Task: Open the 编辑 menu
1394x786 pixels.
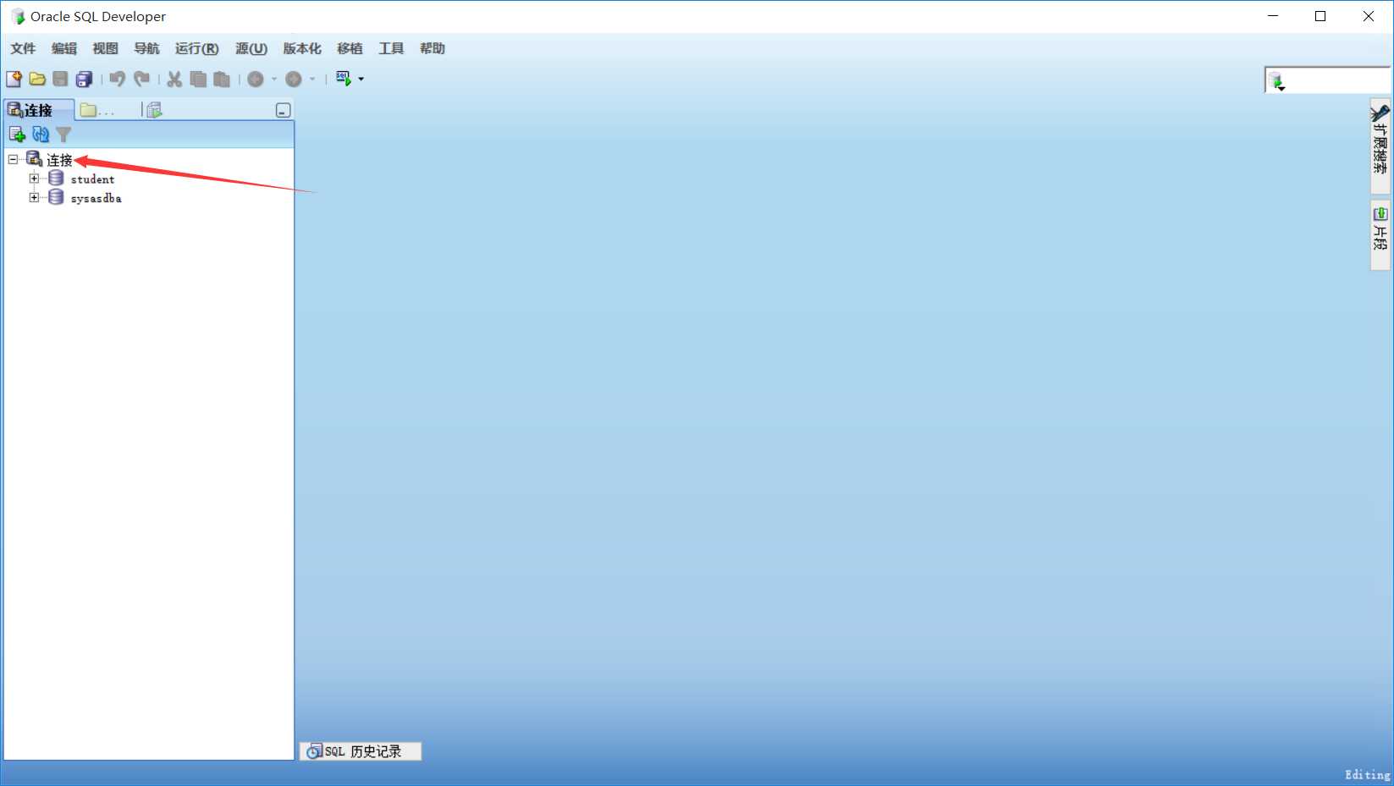Action: pyautogui.click(x=64, y=48)
